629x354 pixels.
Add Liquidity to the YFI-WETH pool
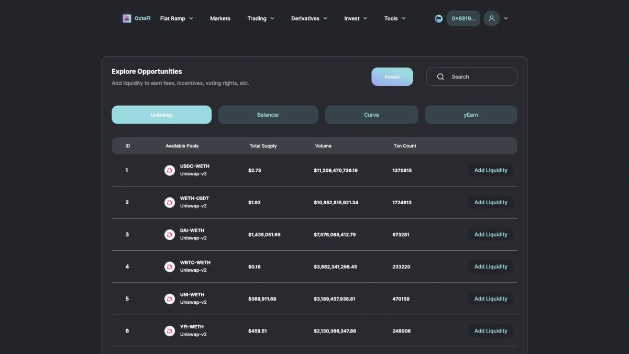coord(491,331)
